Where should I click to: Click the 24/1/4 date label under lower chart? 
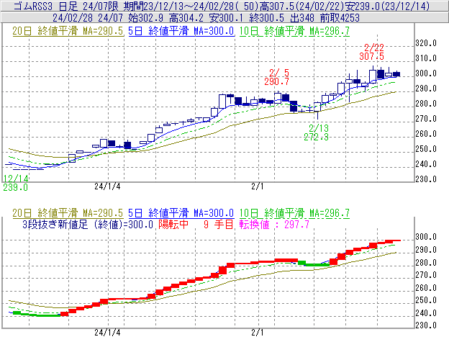click(107, 333)
